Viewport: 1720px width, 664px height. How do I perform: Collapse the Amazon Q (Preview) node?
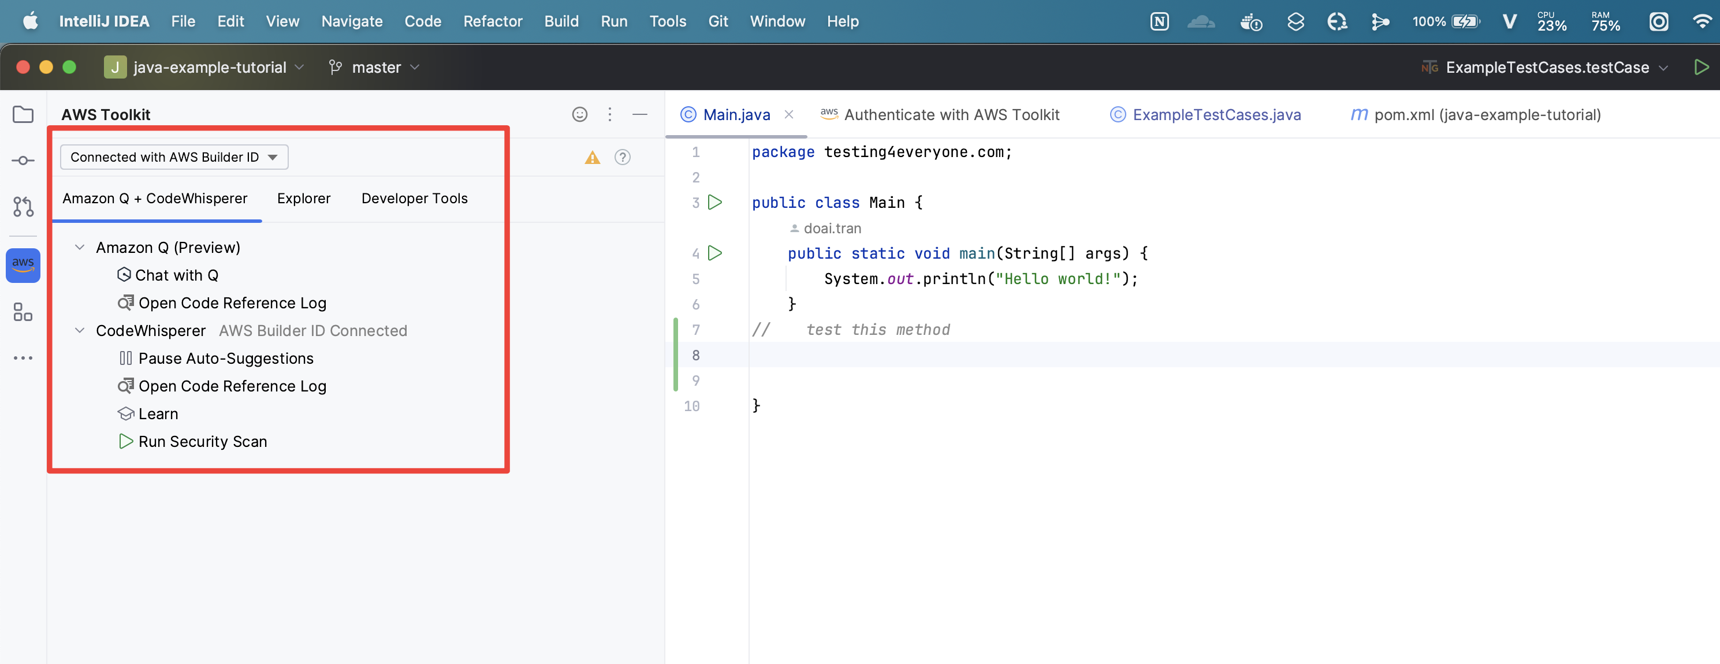pyautogui.click(x=80, y=248)
